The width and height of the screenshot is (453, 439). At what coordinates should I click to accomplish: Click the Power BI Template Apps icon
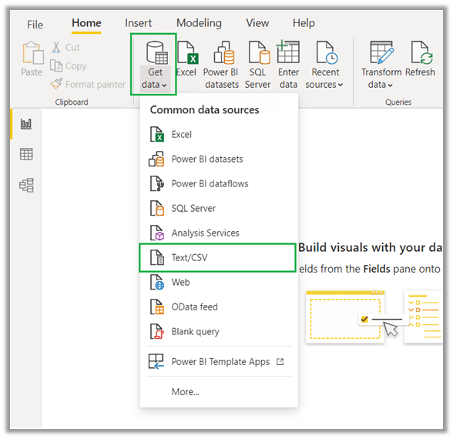(x=156, y=362)
